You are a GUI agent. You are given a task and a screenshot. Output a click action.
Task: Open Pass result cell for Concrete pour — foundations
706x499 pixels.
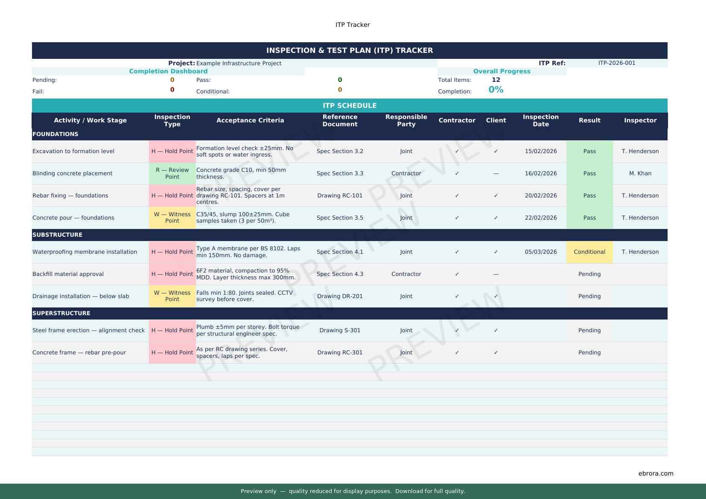tap(589, 218)
